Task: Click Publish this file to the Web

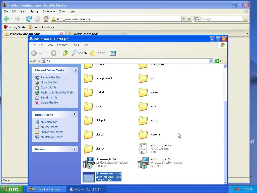Action: point(56,92)
